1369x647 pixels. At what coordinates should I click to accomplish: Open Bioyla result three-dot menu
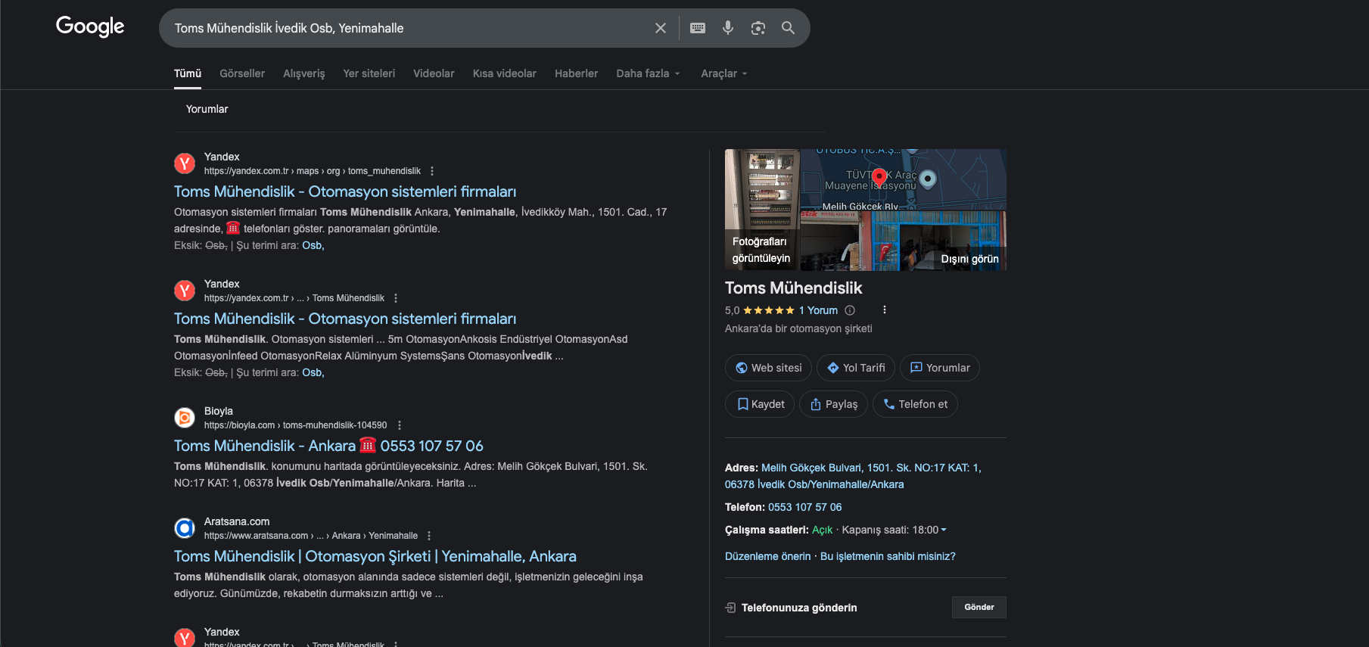(x=400, y=425)
